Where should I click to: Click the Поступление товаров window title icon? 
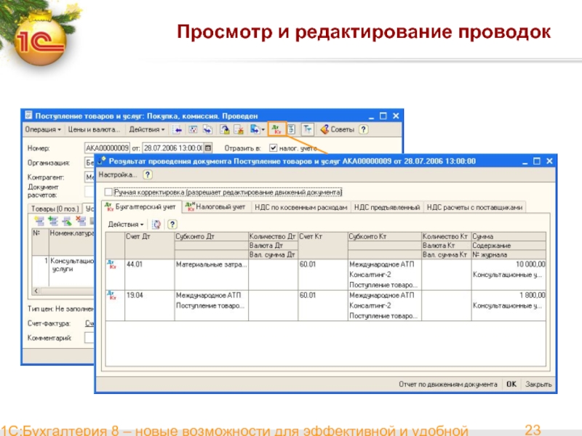28,116
